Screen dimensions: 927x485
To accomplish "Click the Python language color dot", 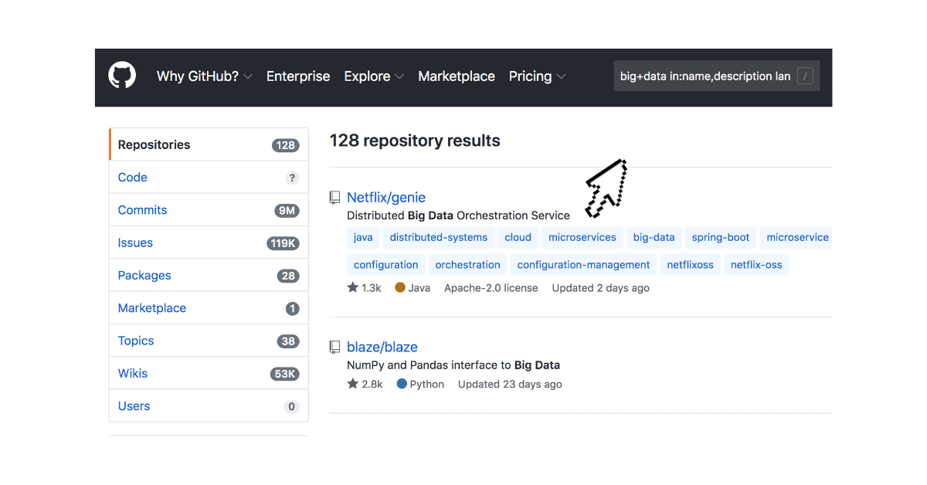I will point(402,384).
